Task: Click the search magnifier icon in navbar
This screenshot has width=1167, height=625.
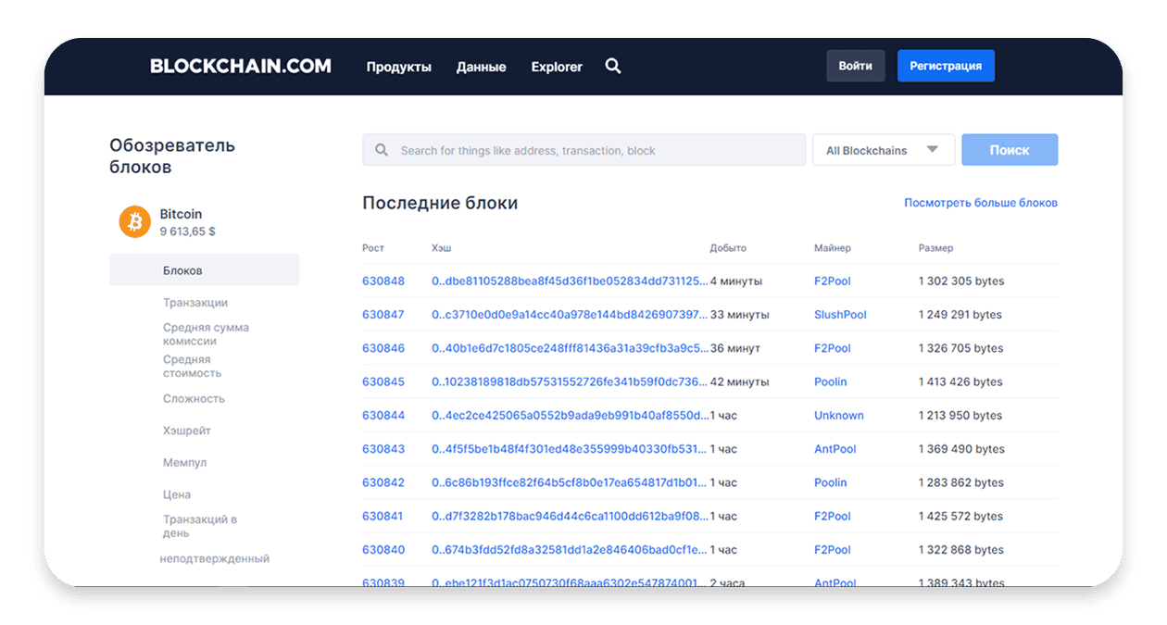Action: (613, 67)
